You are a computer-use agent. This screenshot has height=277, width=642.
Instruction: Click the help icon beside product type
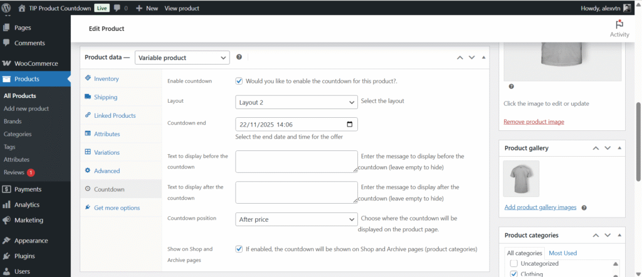pyautogui.click(x=239, y=57)
